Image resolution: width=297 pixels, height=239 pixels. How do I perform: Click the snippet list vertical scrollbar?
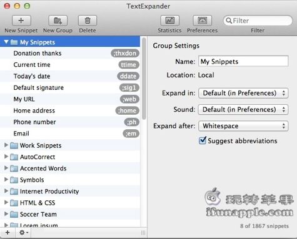(x=144, y=79)
